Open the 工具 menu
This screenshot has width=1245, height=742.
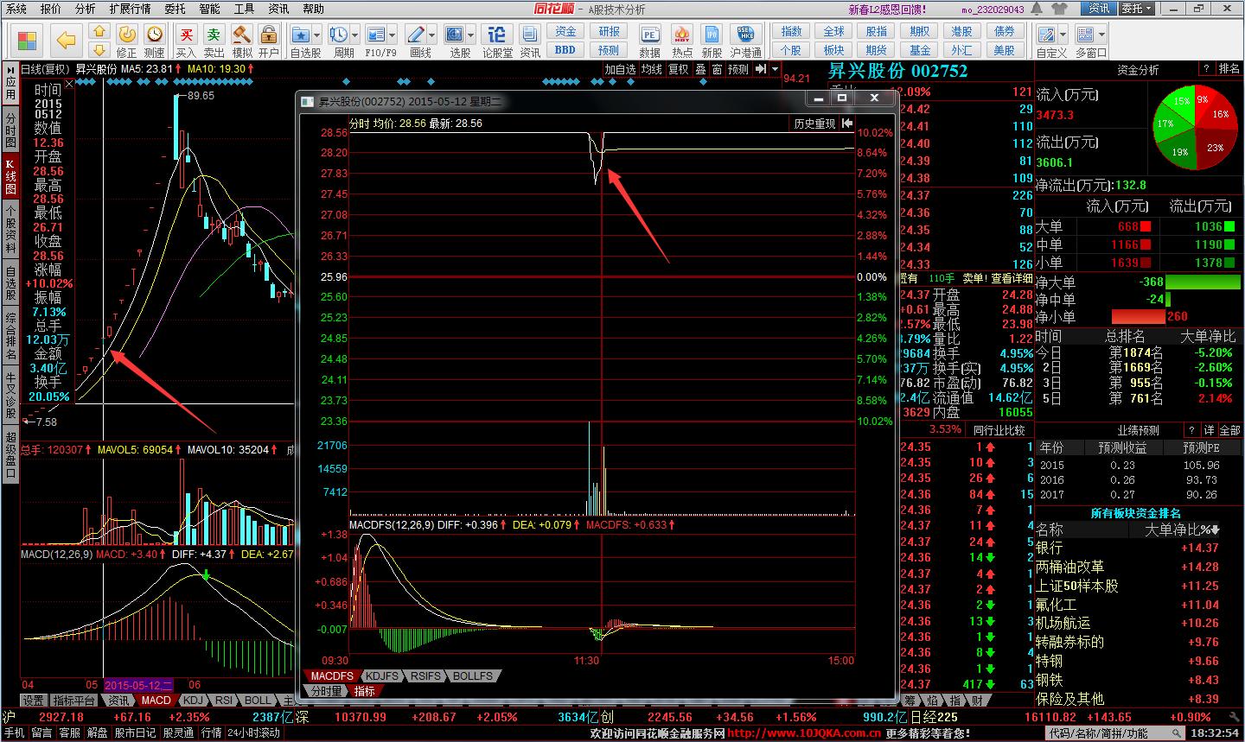tap(244, 9)
